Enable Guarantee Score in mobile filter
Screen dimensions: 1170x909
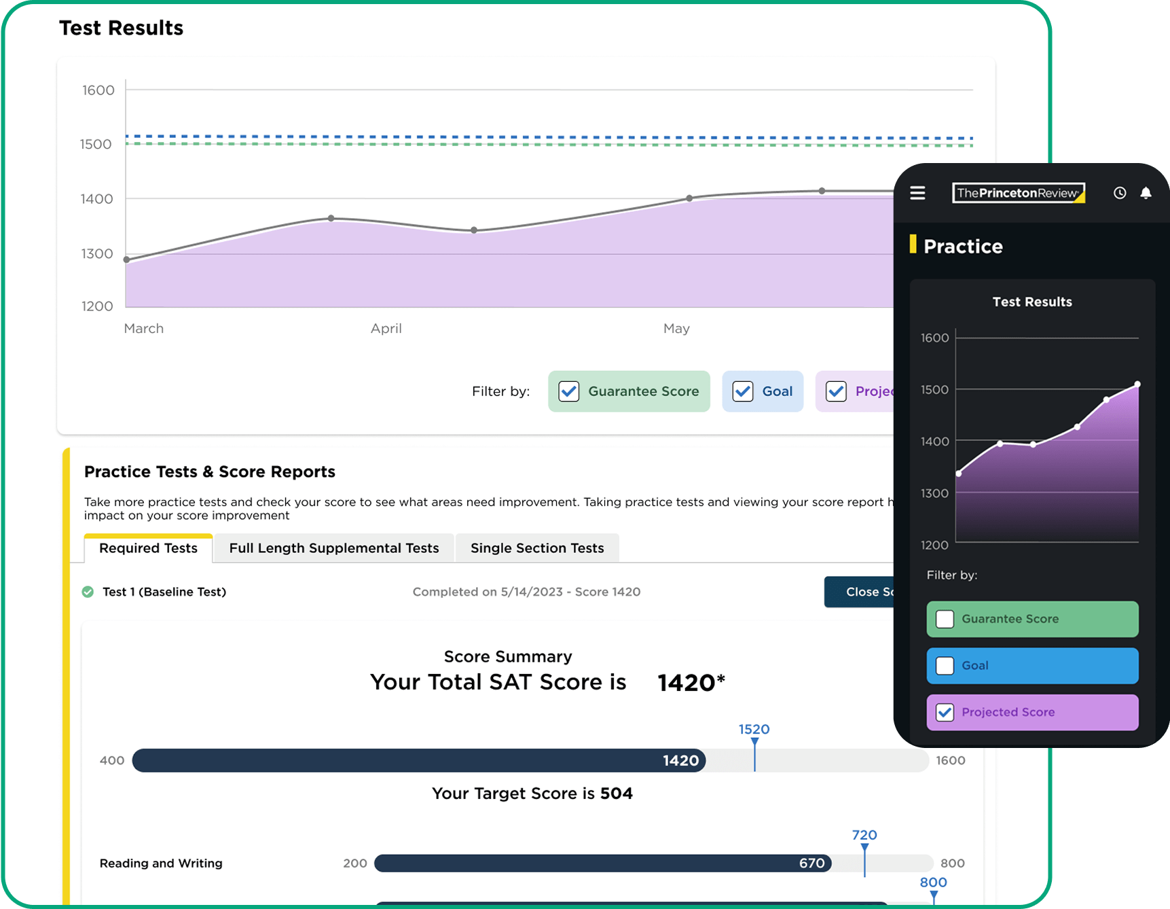(945, 619)
